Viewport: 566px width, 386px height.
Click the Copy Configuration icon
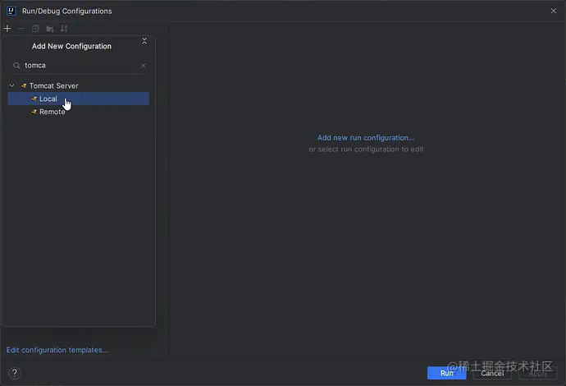coord(35,29)
